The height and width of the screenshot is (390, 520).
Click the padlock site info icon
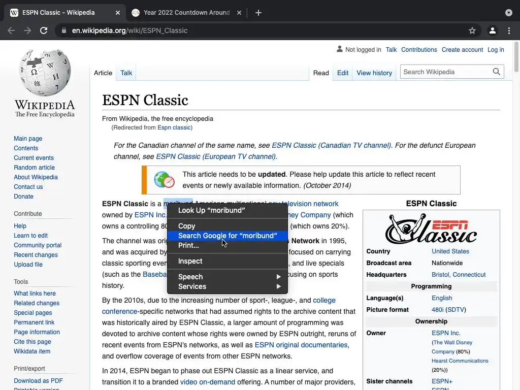coord(63,30)
